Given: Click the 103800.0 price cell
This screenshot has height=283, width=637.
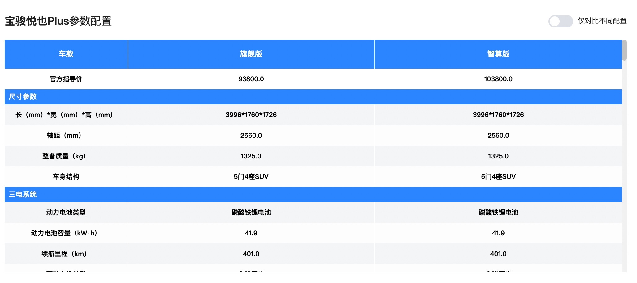Looking at the screenshot, I should click(x=498, y=79).
